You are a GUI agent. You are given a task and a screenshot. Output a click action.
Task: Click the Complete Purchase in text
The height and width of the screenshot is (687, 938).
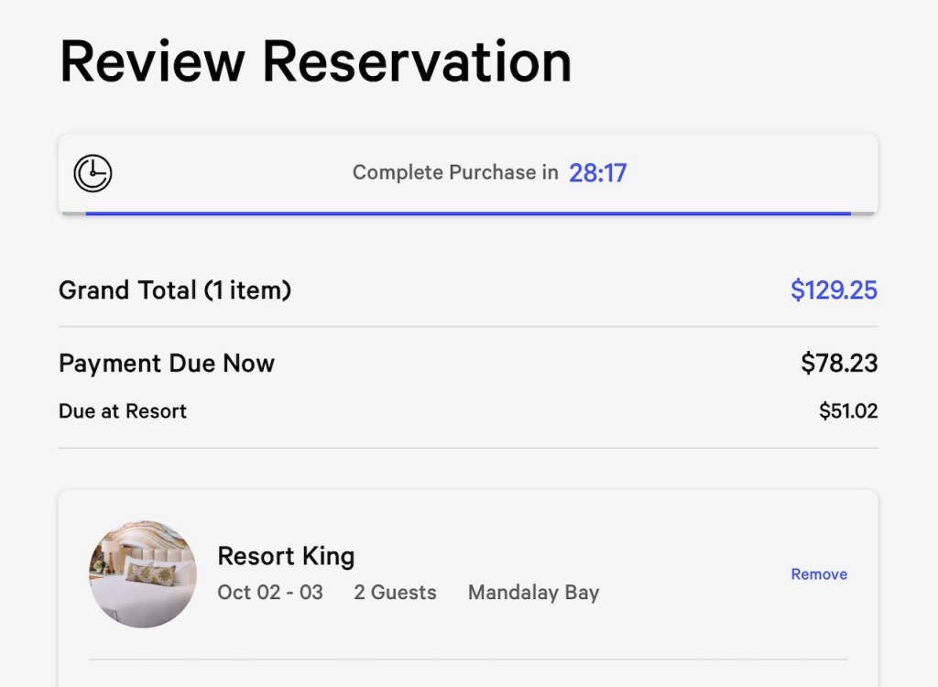click(455, 173)
